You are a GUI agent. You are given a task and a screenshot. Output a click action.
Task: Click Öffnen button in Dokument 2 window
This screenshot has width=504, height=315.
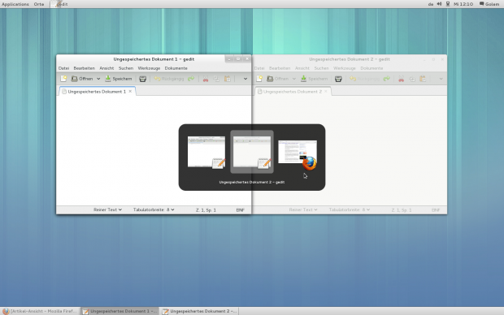coord(278,79)
